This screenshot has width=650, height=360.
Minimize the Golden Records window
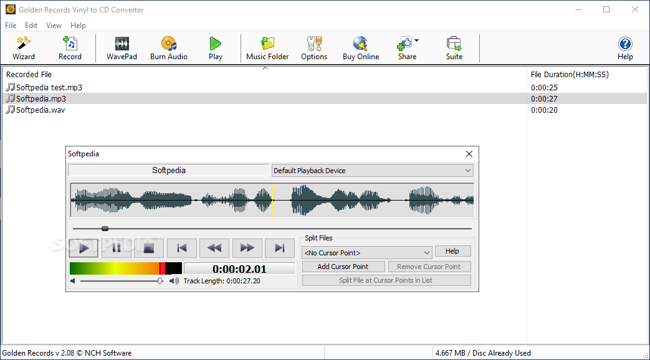tap(578, 9)
